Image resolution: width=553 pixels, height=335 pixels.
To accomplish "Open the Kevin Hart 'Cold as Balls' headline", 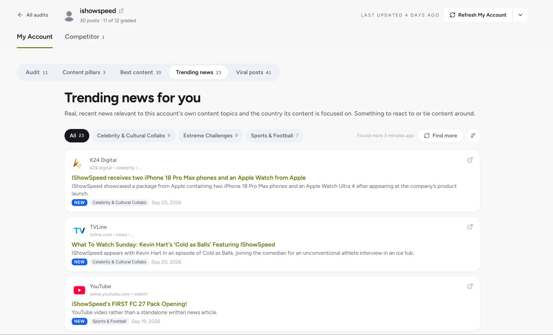I will coord(173,245).
